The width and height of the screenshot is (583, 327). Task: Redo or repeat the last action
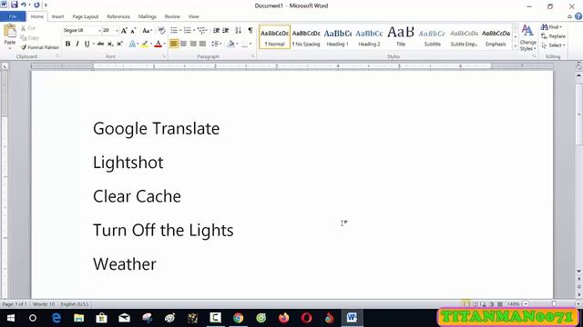(x=36, y=5)
